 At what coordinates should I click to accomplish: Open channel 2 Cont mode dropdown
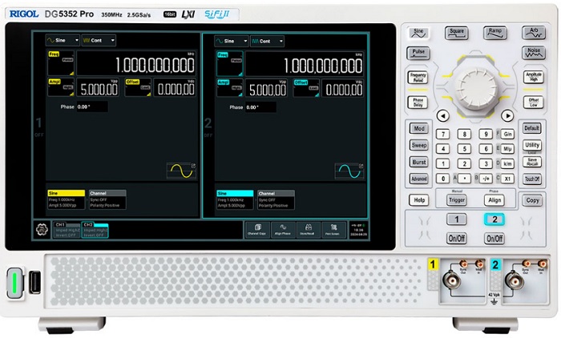267,41
